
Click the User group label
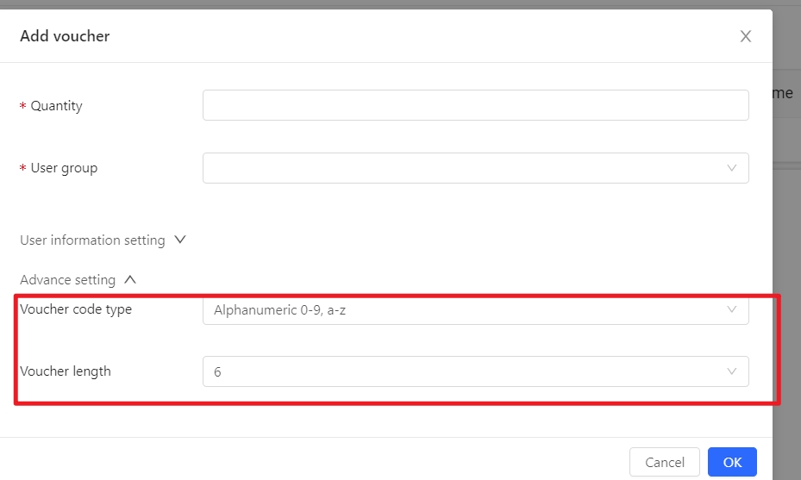coord(64,168)
